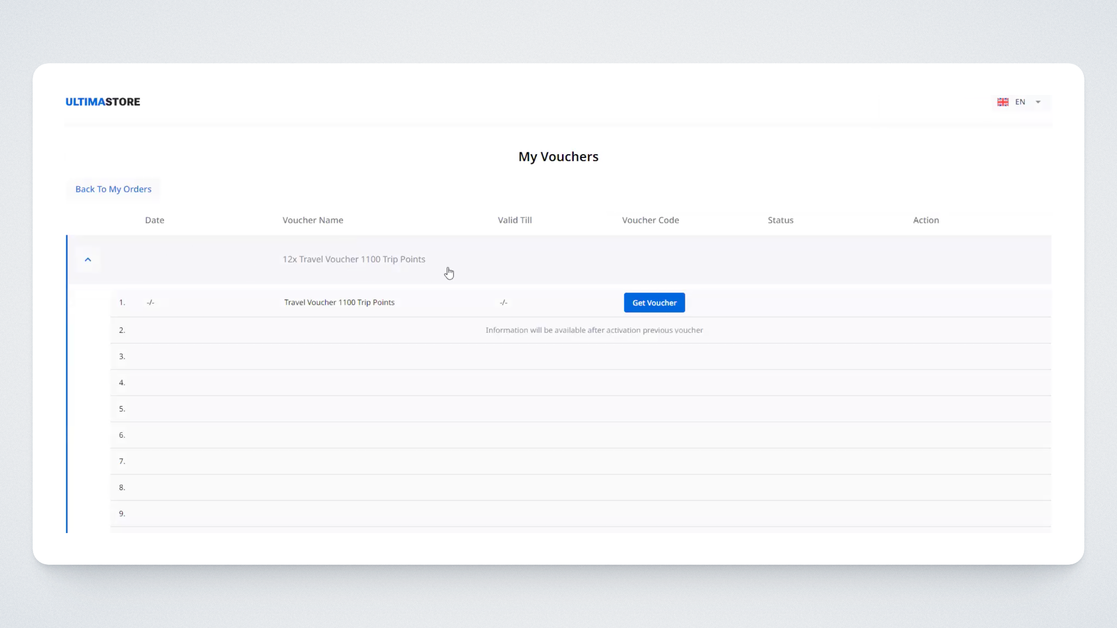
Task: Select the 12x Travel Voucher 1100 Trip Points row
Action: coord(354,259)
